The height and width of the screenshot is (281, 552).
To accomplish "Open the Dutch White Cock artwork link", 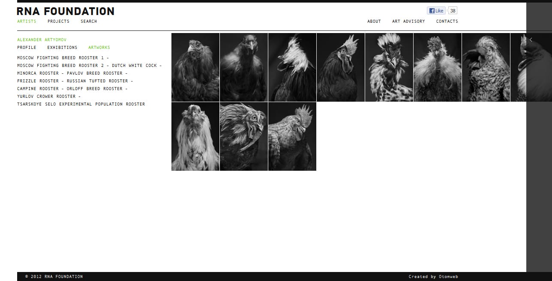I will click(135, 66).
